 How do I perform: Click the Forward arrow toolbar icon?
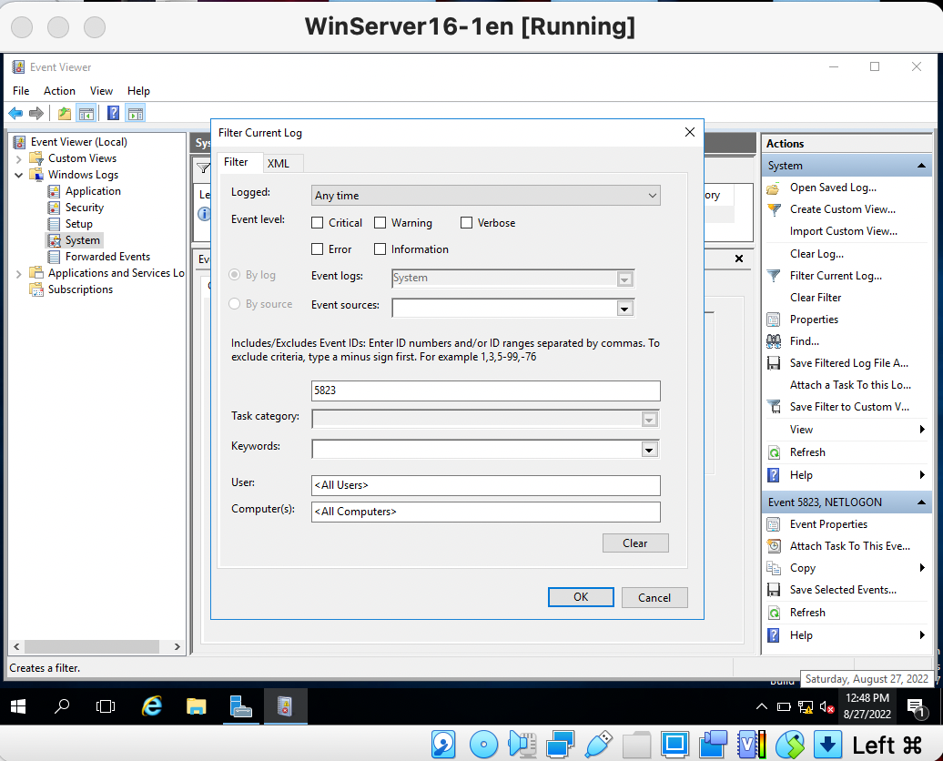coord(36,113)
